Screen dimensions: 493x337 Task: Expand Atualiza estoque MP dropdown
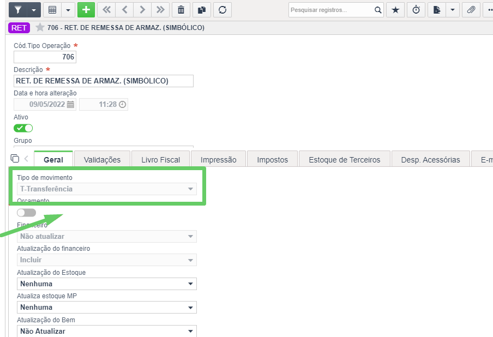(x=107, y=308)
